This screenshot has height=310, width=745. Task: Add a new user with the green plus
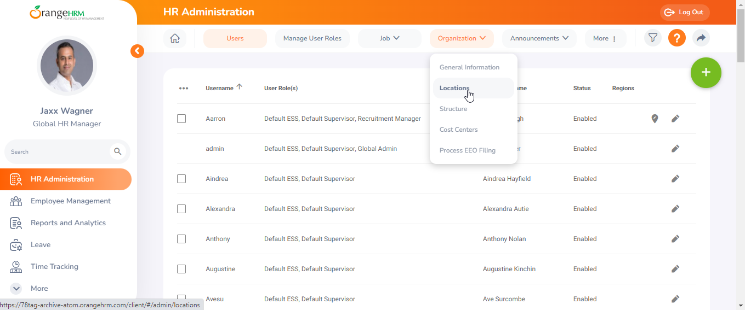pos(706,72)
